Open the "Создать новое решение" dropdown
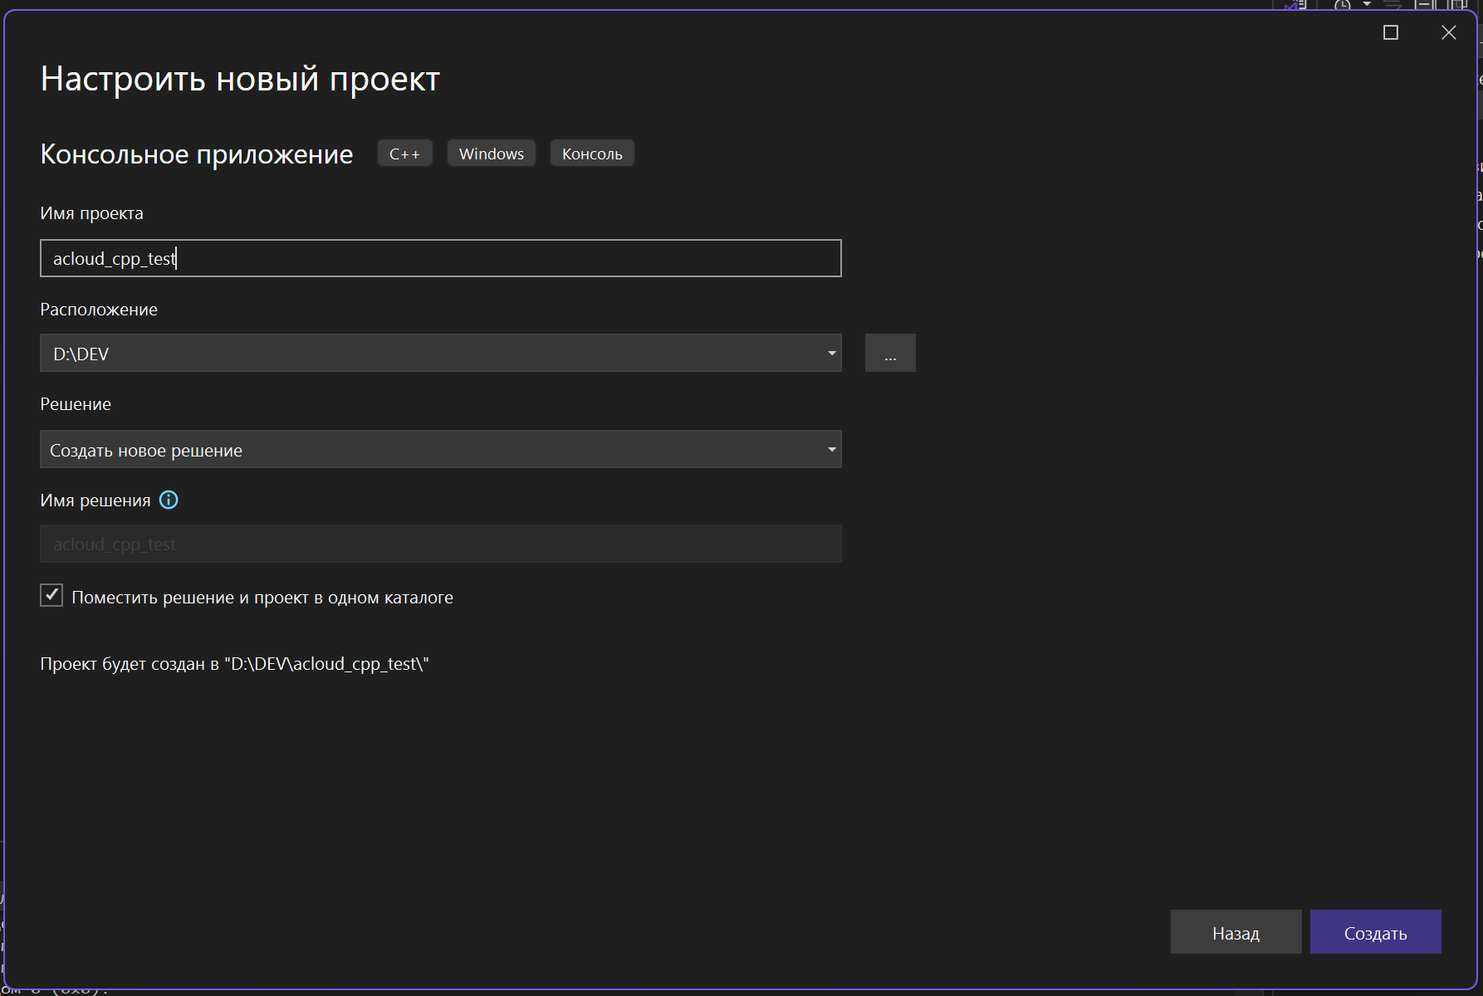 point(440,449)
